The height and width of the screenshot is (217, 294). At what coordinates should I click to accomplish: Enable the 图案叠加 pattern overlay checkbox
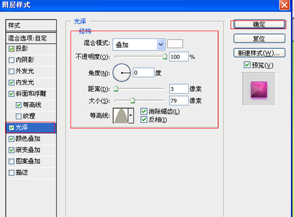pos(12,162)
